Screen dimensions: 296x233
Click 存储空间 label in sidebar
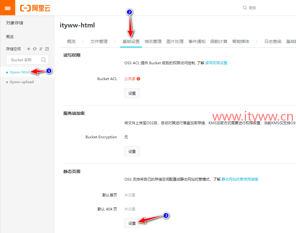tap(13, 49)
